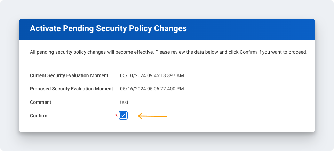Screen dimensions: 334x151
Task: Click the red required asterisk beside Confirm
Action: [x=117, y=116]
